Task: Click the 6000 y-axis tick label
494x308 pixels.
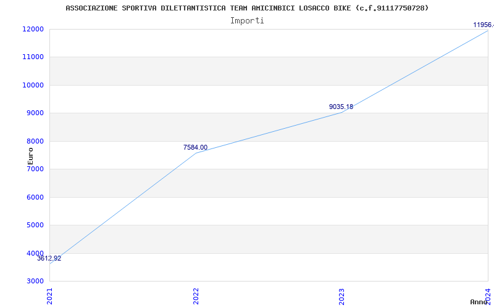Action: click(x=35, y=197)
